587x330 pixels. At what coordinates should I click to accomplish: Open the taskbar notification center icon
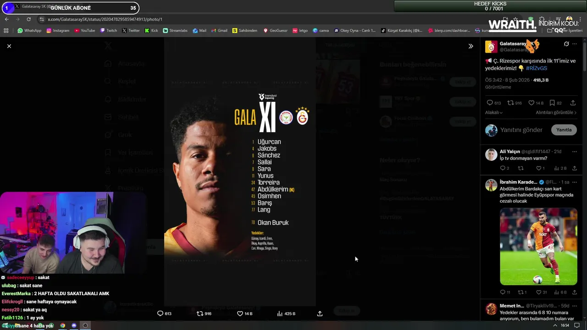577,325
